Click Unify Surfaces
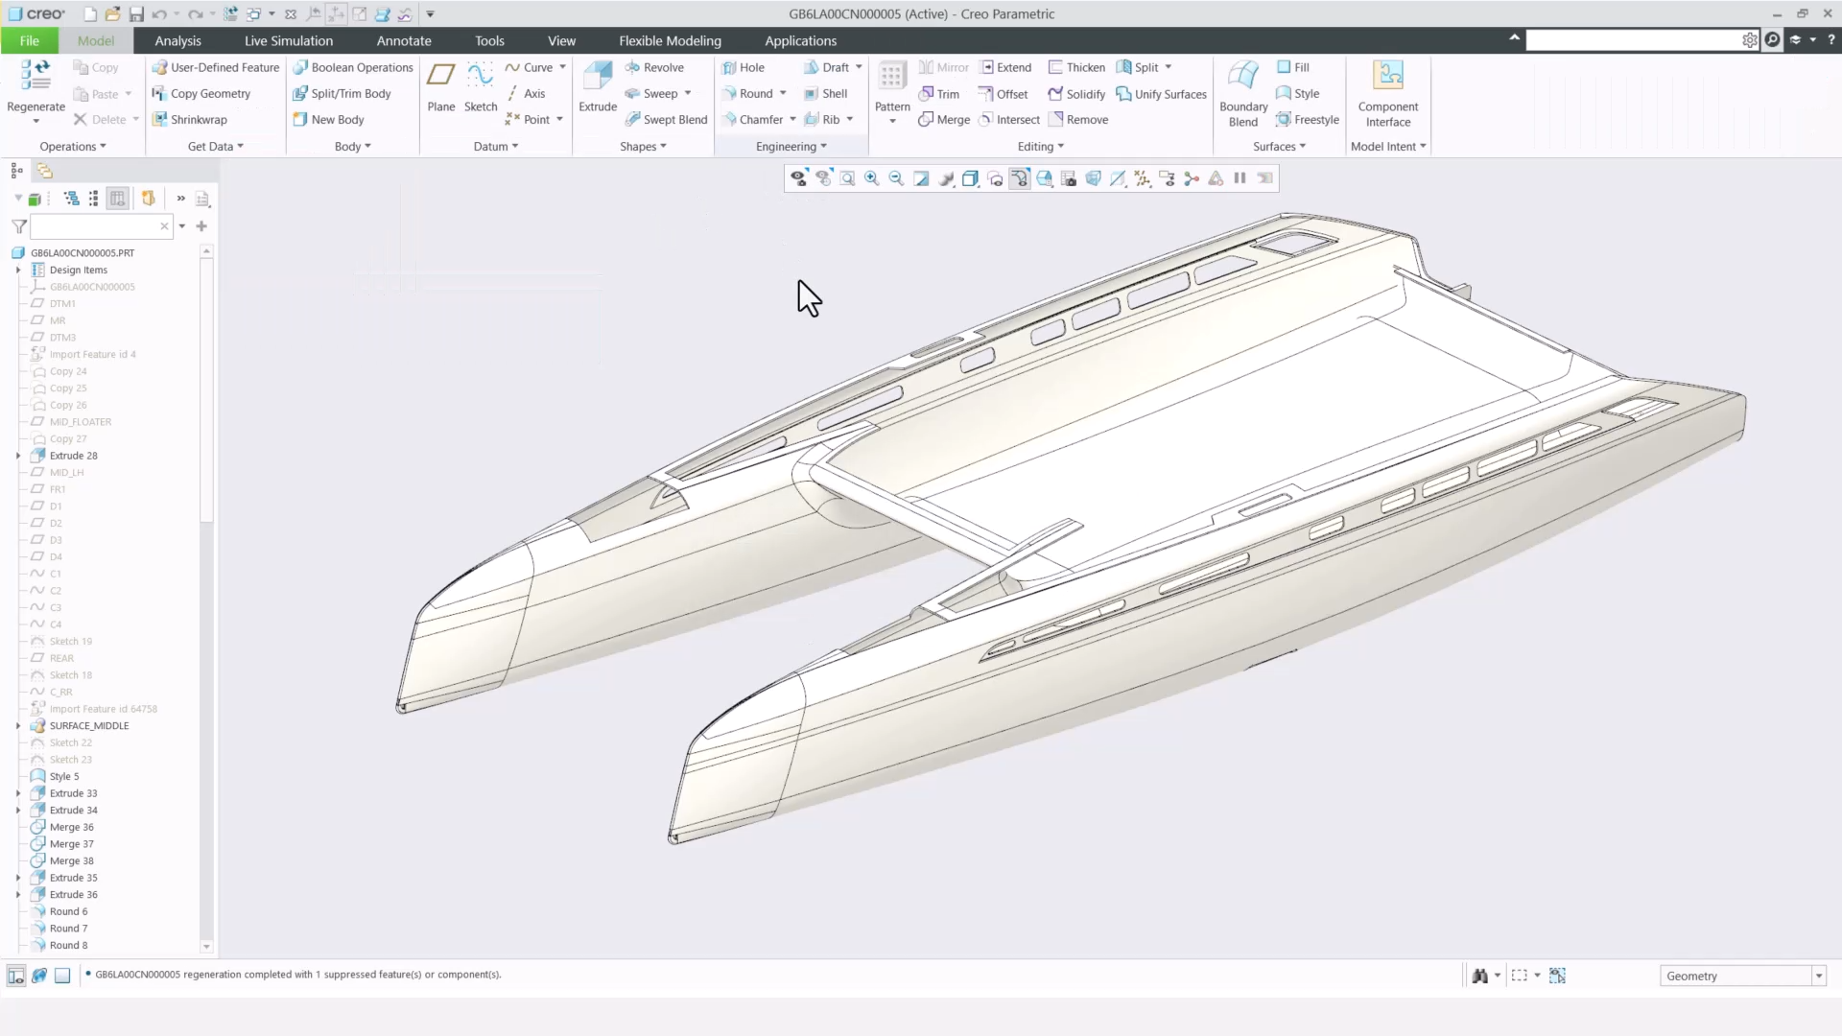This screenshot has width=1842, height=1036. (1161, 93)
